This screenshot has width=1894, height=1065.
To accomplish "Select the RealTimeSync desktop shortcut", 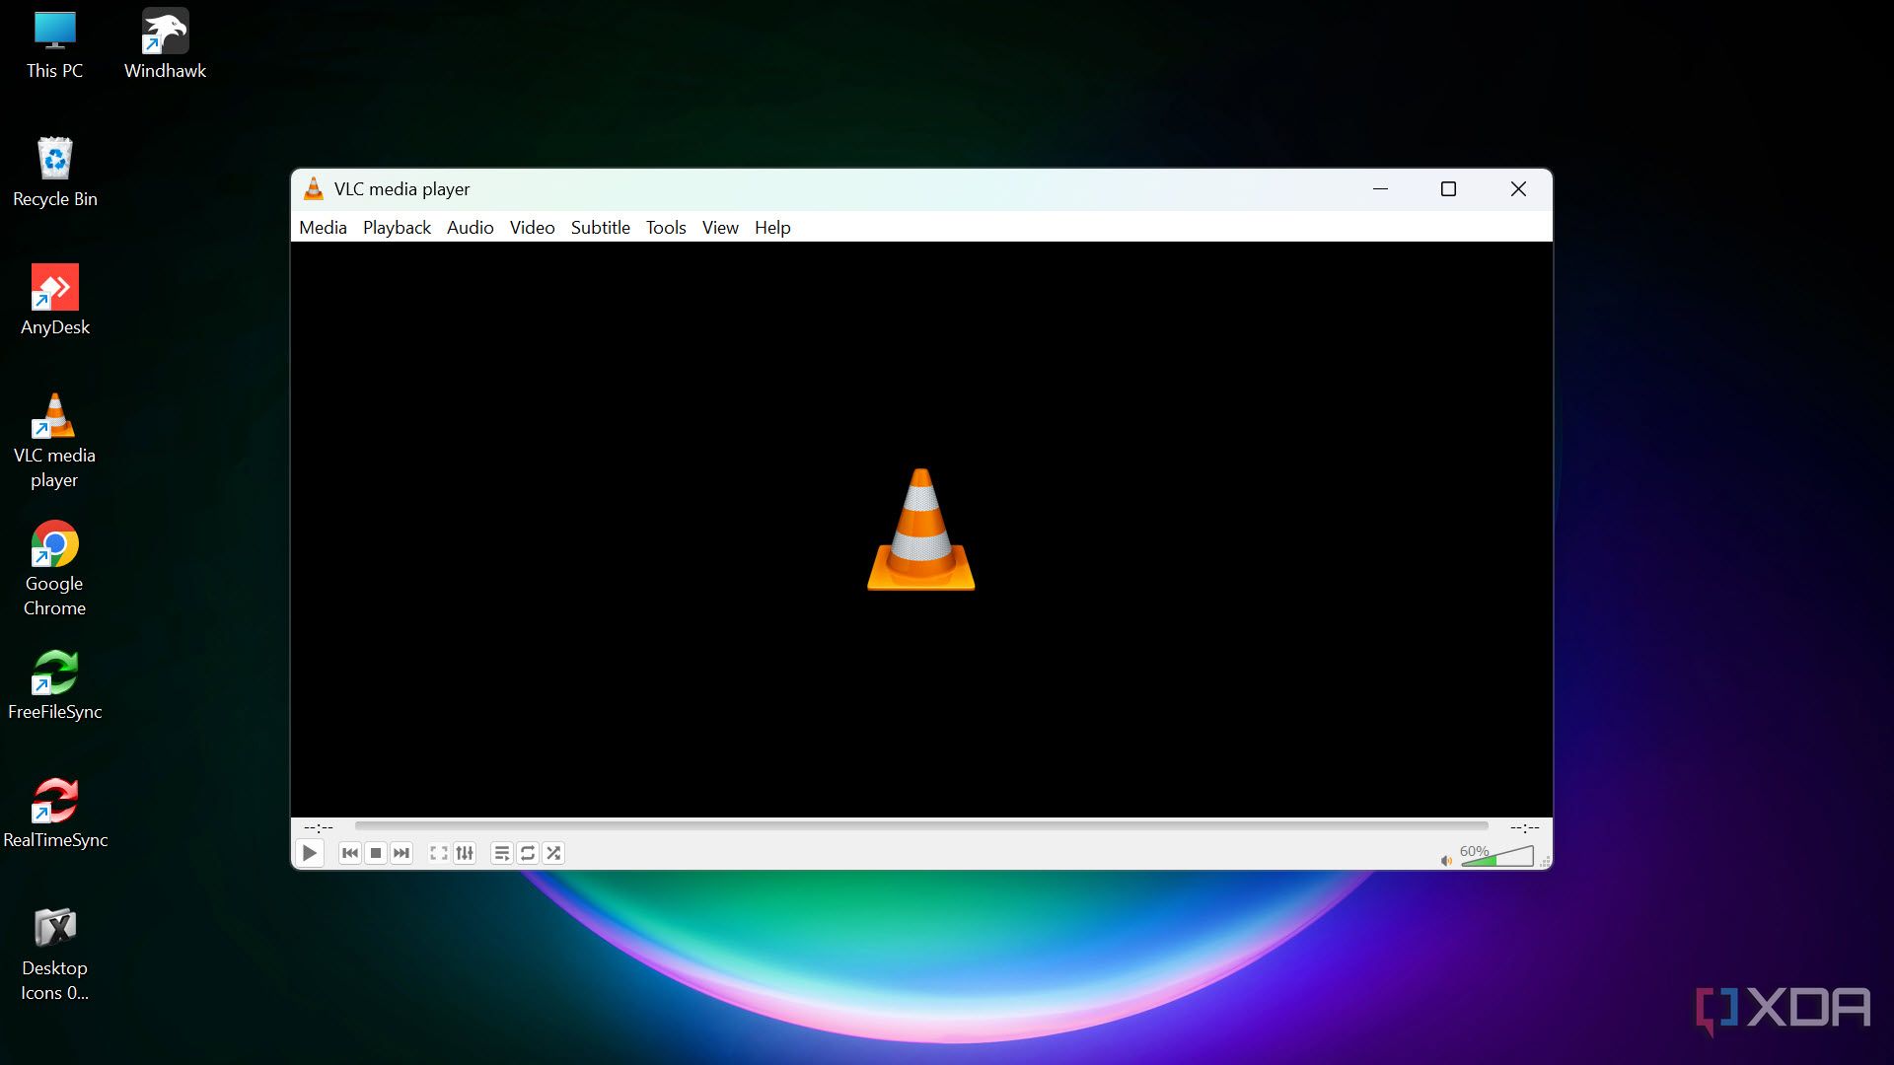I will (x=55, y=814).
